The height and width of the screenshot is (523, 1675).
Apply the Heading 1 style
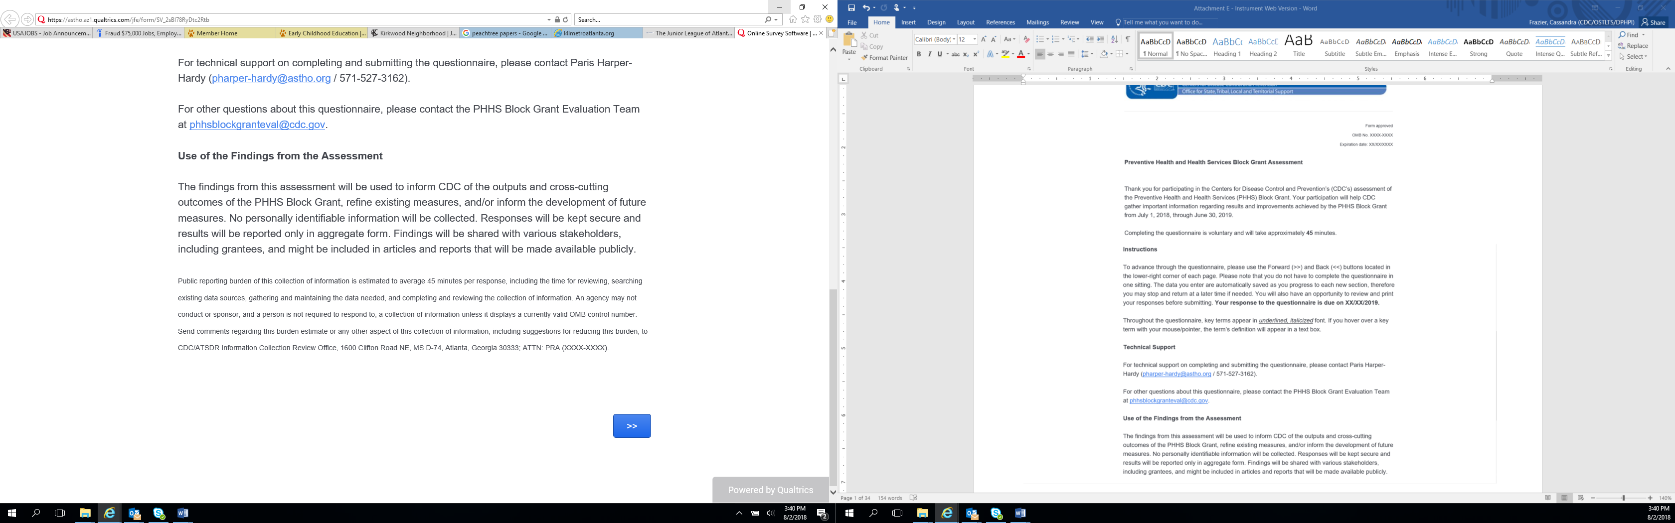1227,45
